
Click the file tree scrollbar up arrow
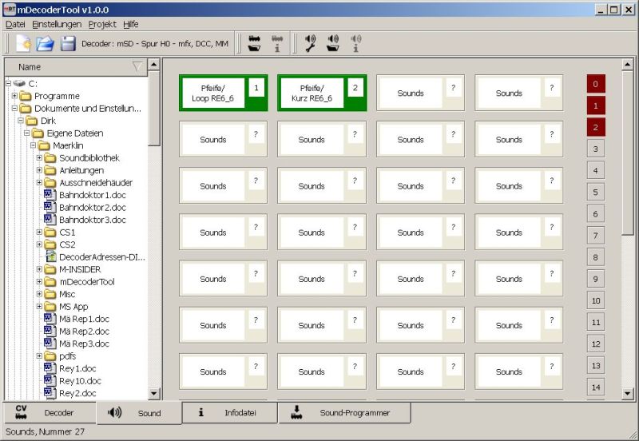pos(153,65)
